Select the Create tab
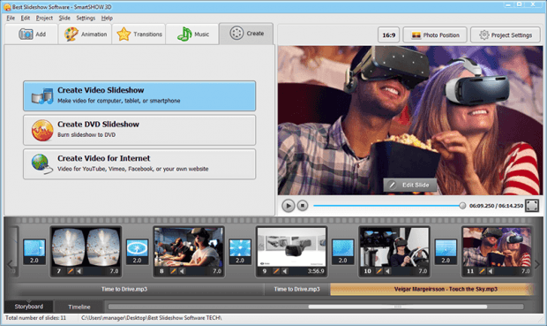547x326 pixels. tap(246, 34)
